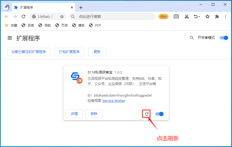This screenshot has height=147, width=232.
Task: Turn off the 5118私信获客宝 extension toggle
Action: (x=159, y=114)
